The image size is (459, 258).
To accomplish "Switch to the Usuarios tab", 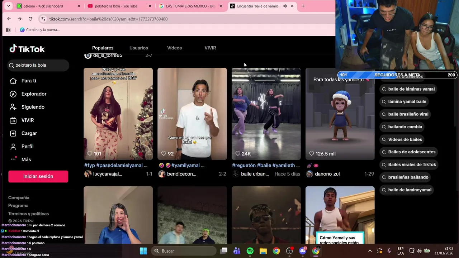I will 138,48.
